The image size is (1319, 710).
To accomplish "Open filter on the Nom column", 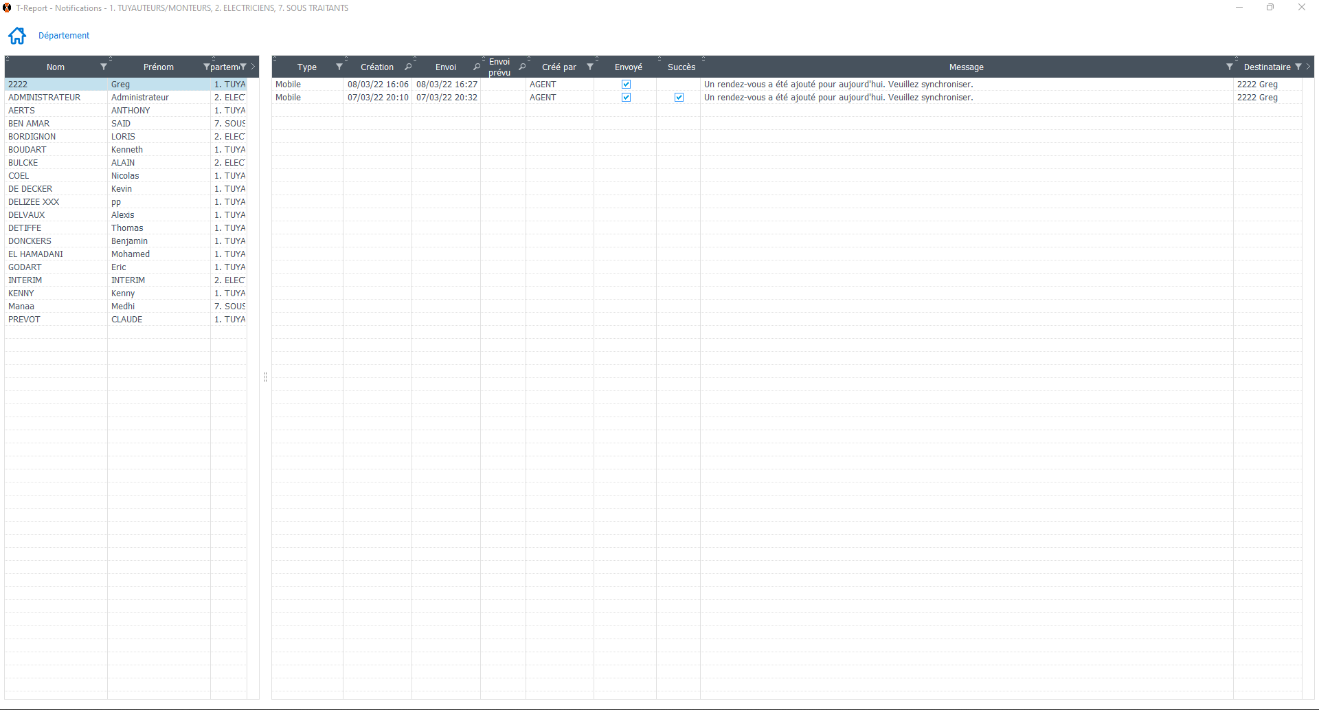I will point(104,67).
